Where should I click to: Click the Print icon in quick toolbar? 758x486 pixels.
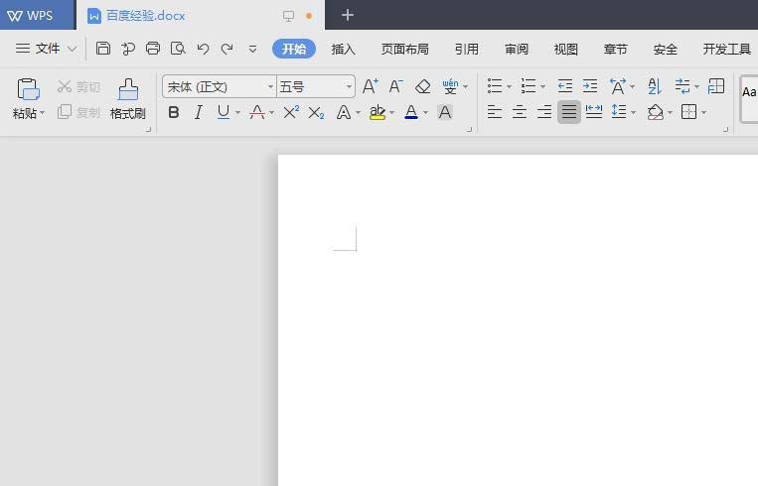point(153,48)
